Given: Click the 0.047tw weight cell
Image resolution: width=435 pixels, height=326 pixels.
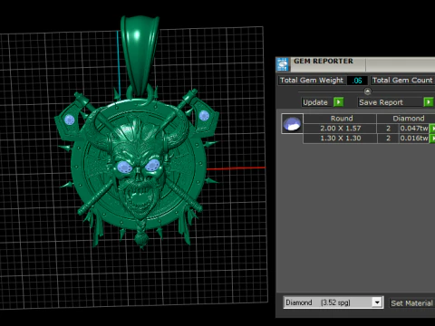Looking at the screenshot, I should pyautogui.click(x=414, y=129).
